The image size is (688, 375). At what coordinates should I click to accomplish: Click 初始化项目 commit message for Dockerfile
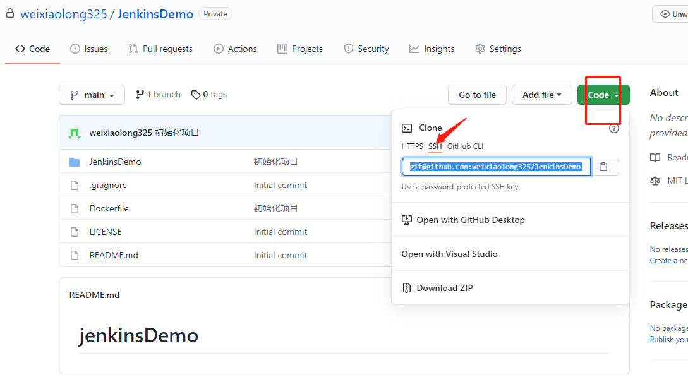[x=275, y=208]
